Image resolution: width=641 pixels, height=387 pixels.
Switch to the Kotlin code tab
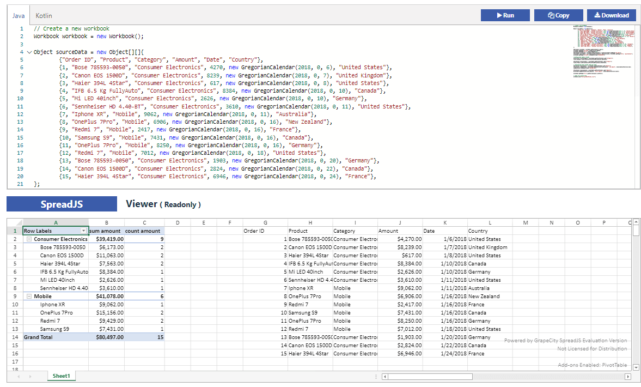[x=44, y=16]
